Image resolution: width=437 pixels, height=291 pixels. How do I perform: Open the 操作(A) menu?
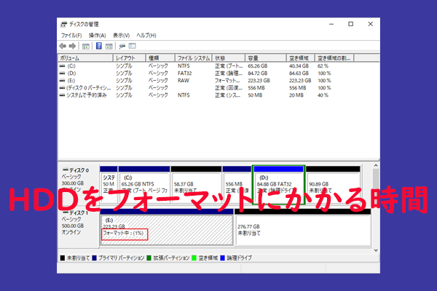[98, 36]
